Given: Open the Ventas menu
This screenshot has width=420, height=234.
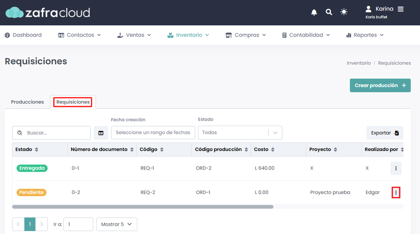Looking at the screenshot, I should pyautogui.click(x=134, y=35).
